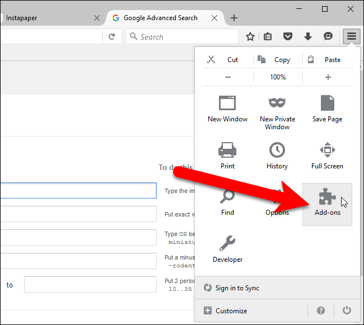
Task: Bookmark this page with the star
Action: point(250,36)
